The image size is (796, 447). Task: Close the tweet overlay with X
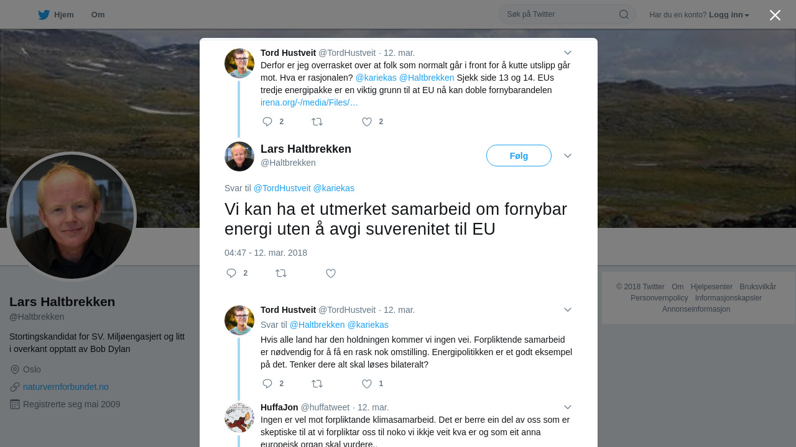pos(775,15)
